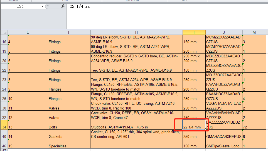The image size is (268, 151).
Task: Click quantity cell showing 72
Action: (x=254, y=125)
